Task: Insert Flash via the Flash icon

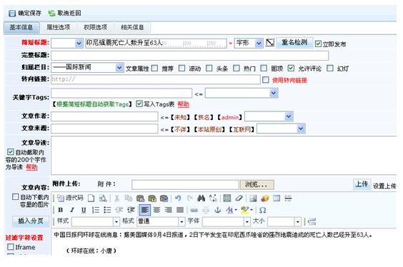Action: click(x=264, y=198)
